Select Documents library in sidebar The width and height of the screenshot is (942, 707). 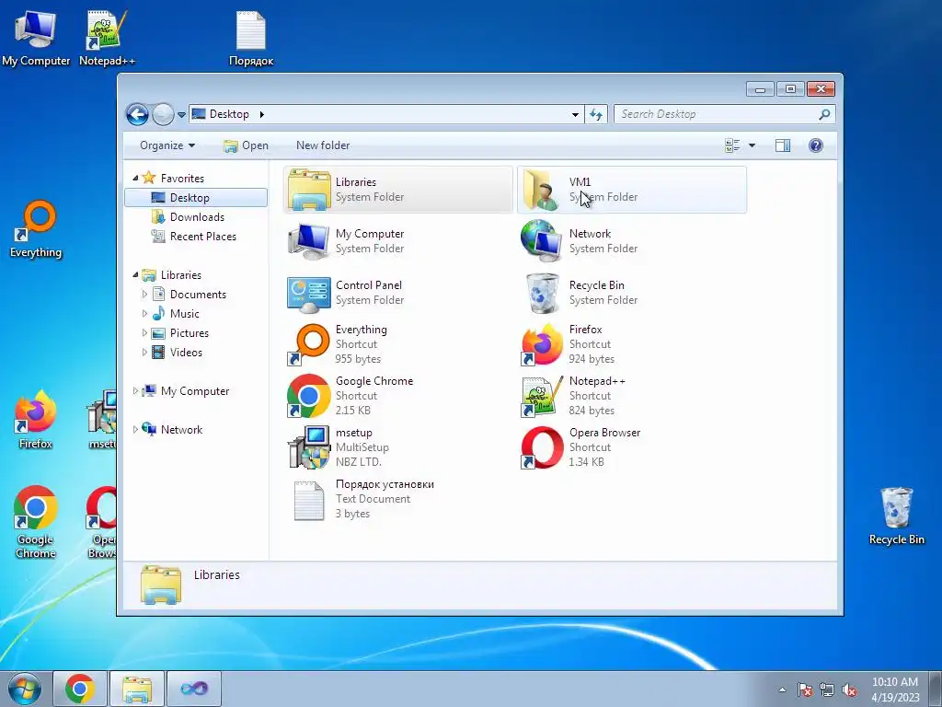pyautogui.click(x=198, y=294)
